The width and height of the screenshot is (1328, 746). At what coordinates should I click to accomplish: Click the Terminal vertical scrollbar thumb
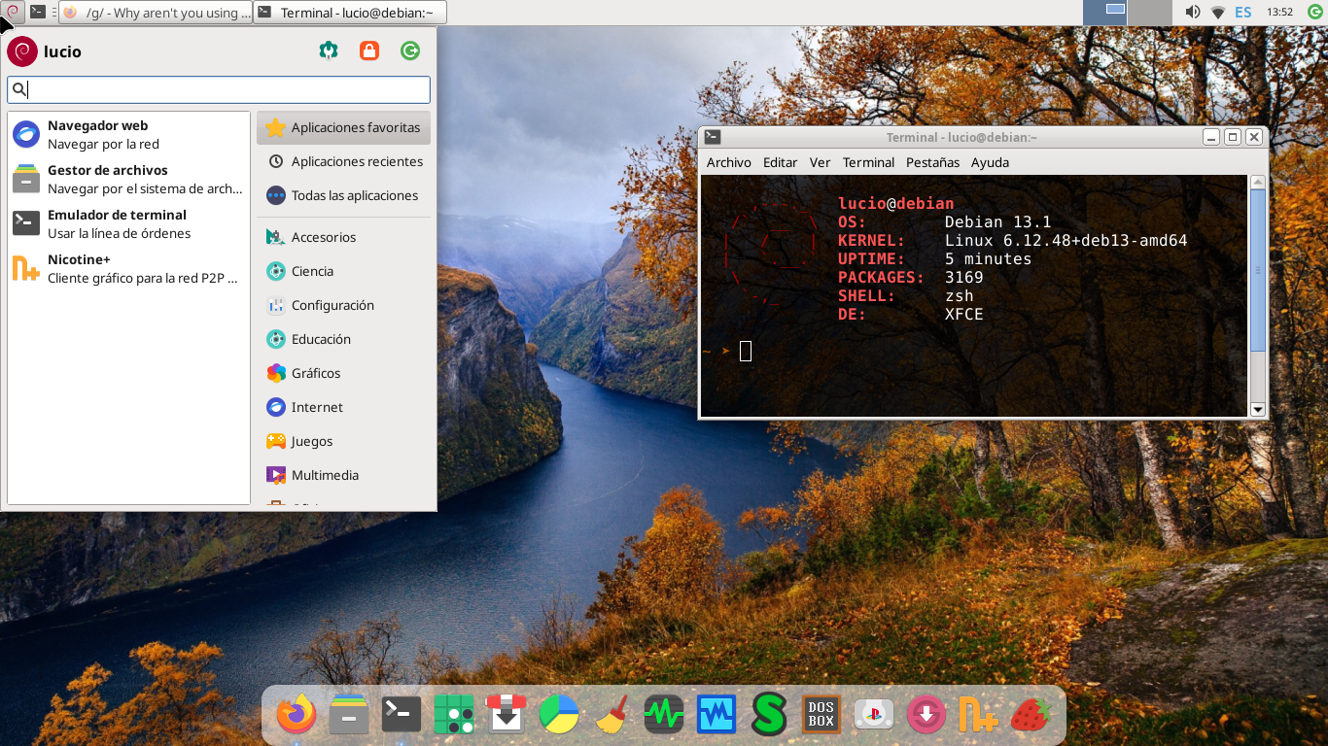pos(1258,270)
